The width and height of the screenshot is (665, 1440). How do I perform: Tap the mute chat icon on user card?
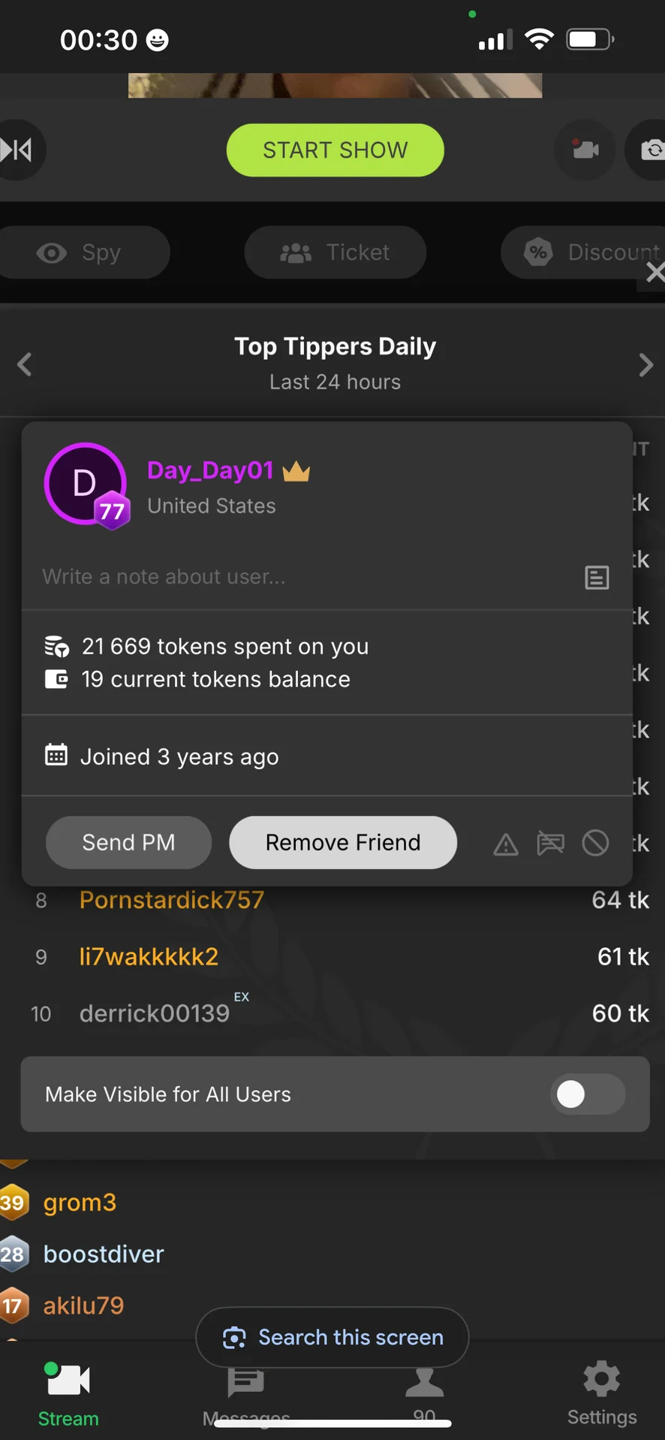(550, 843)
